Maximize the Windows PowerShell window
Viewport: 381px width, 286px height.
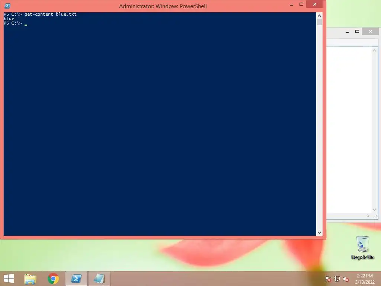(x=301, y=4)
